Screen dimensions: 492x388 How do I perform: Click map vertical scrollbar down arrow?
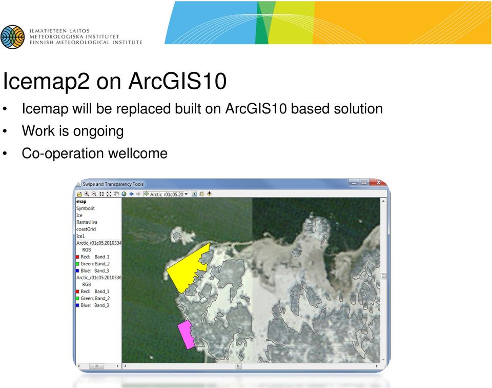[x=383, y=360]
